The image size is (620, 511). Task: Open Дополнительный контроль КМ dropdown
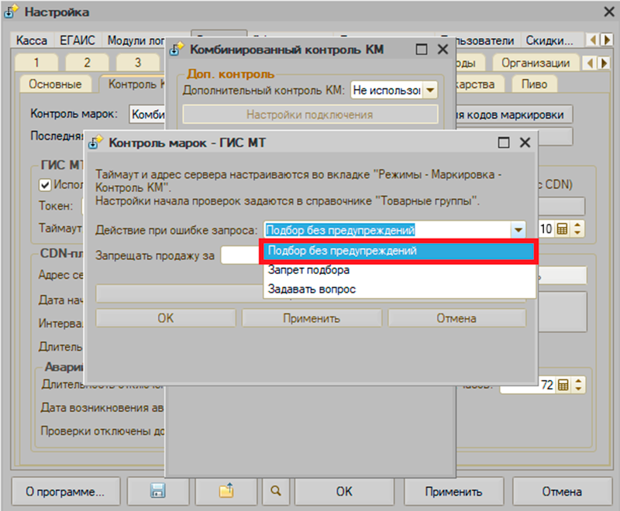coord(429,91)
